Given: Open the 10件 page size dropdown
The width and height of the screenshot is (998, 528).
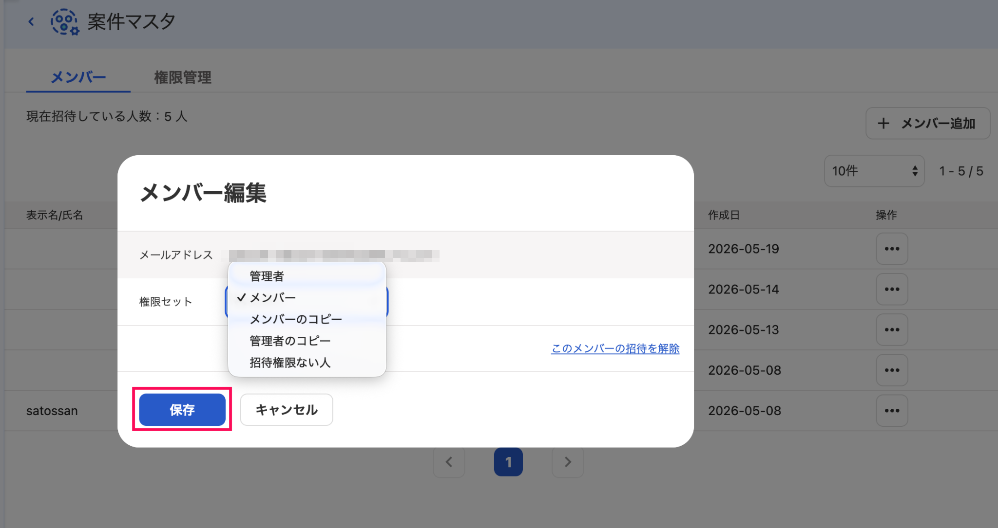Looking at the screenshot, I should pos(874,171).
